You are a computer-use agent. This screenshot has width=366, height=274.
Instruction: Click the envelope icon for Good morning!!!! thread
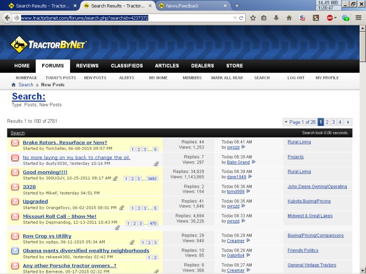pyautogui.click(x=15, y=173)
